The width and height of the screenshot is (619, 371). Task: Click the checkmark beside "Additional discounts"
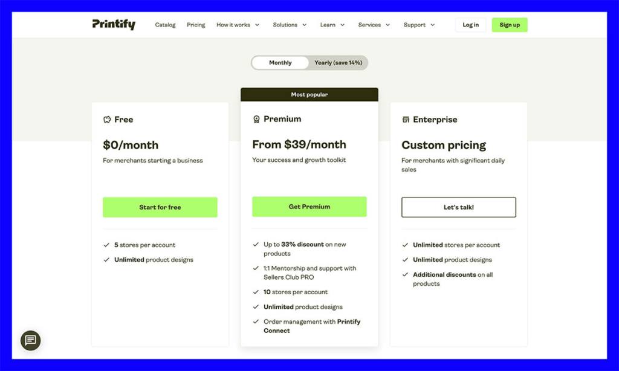(x=406, y=274)
